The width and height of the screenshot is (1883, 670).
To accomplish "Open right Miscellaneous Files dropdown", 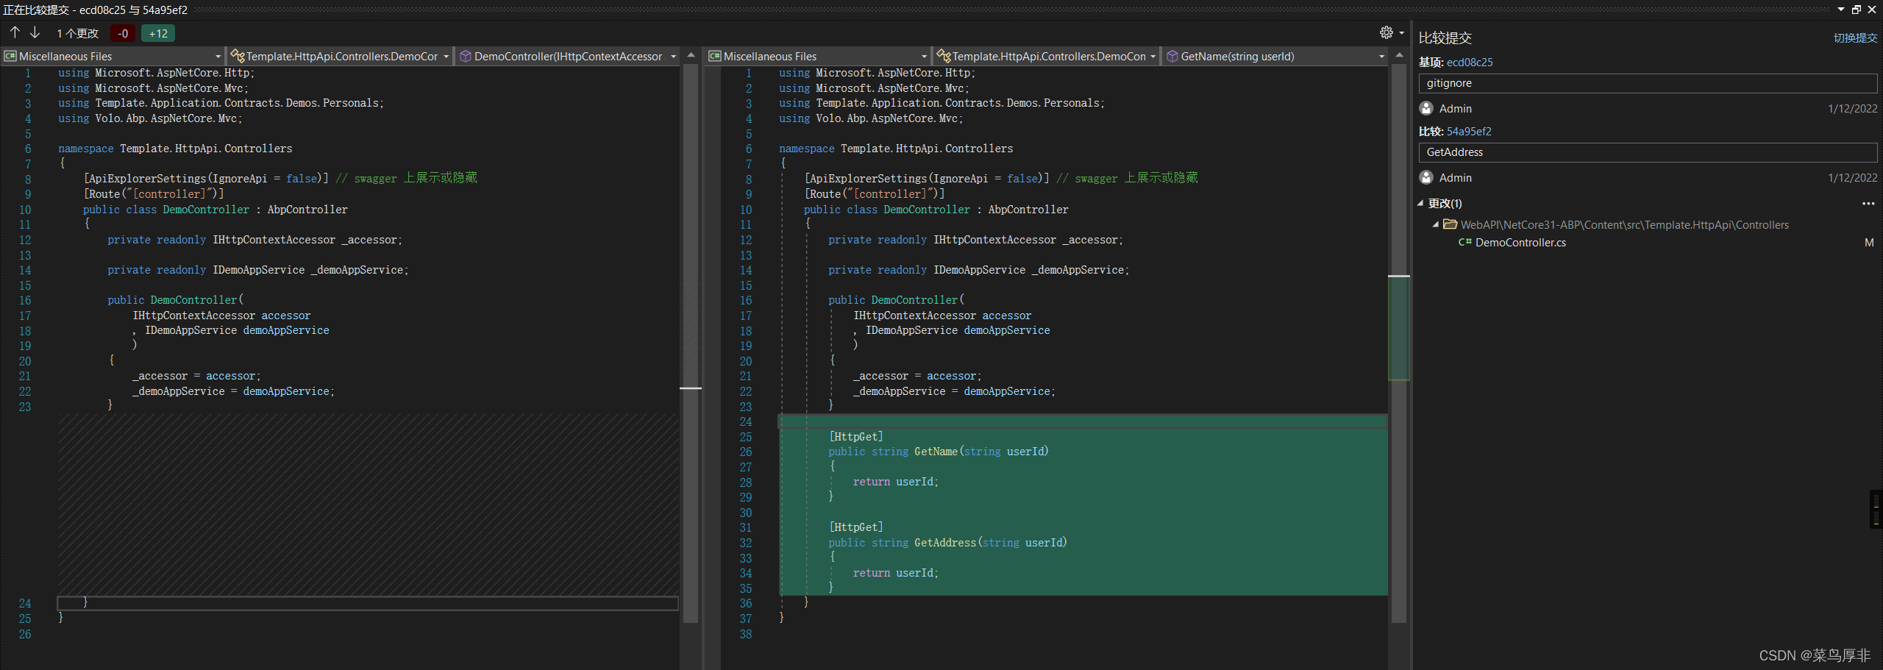I will [x=818, y=56].
